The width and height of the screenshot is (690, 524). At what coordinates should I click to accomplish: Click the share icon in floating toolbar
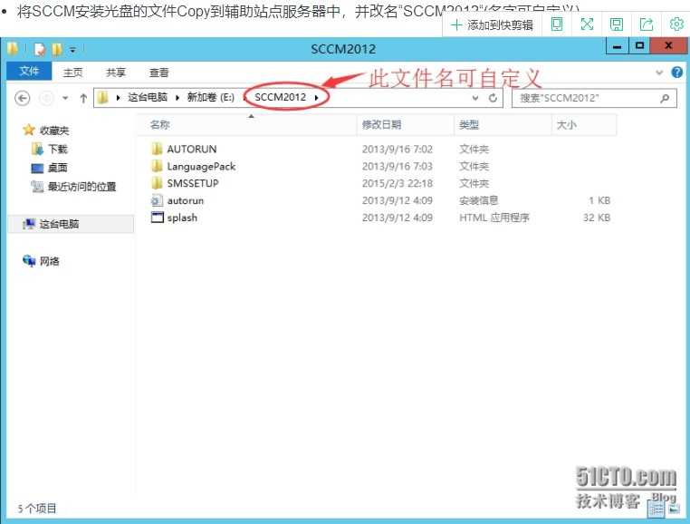point(646,24)
